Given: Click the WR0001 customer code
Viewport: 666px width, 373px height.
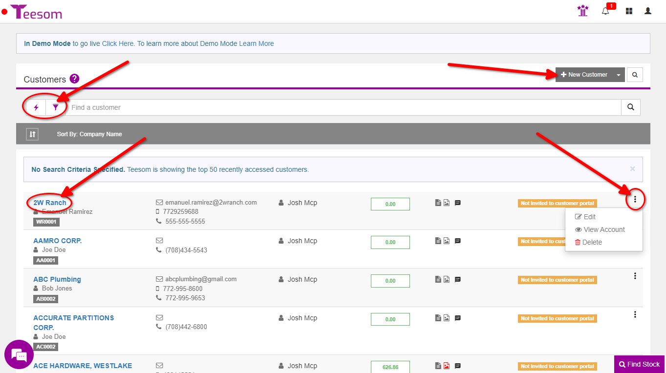Looking at the screenshot, I should (x=46, y=222).
